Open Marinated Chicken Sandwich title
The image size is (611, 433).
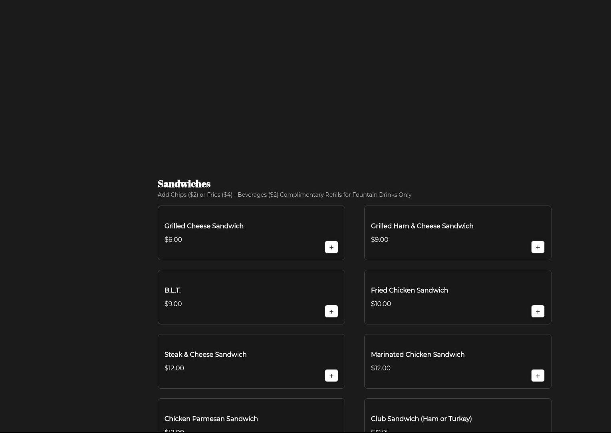coord(417,355)
